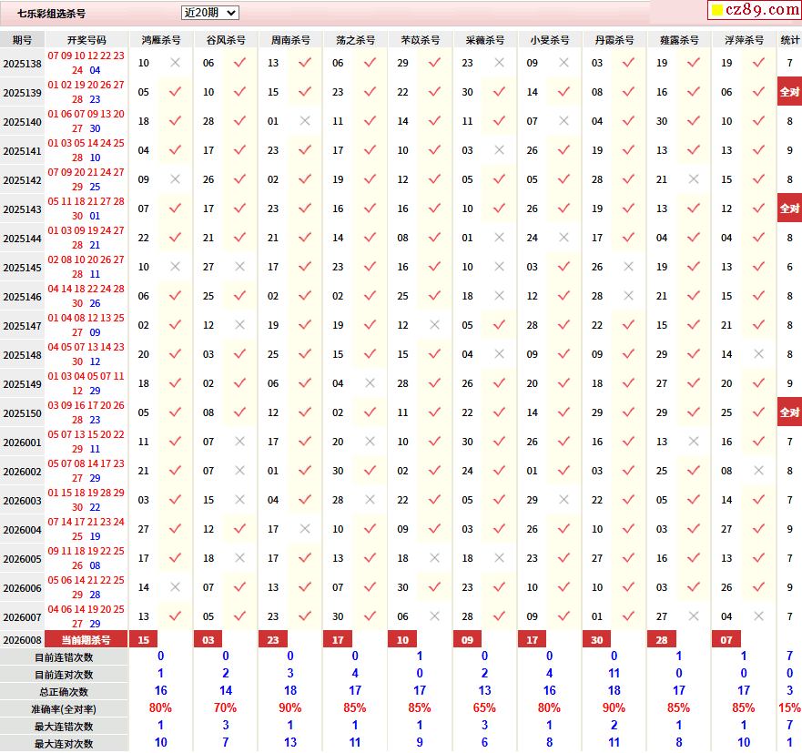The height and width of the screenshot is (753, 802).
Task: Click the 65% accuracy value under 采薇杀号
Action: coord(484,708)
